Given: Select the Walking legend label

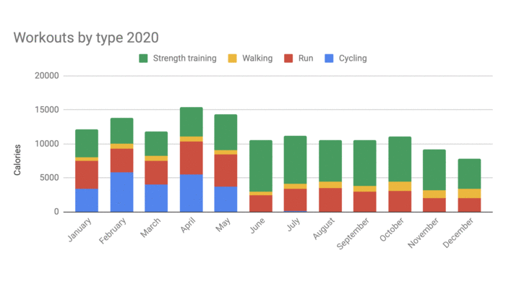Looking at the screenshot, I should (x=257, y=58).
